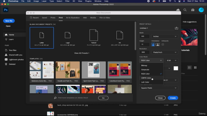Switch Home files to list view
The image size is (207, 116).
[190, 68]
